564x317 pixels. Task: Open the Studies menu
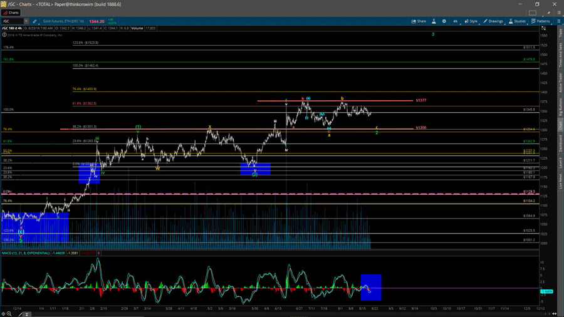point(518,21)
